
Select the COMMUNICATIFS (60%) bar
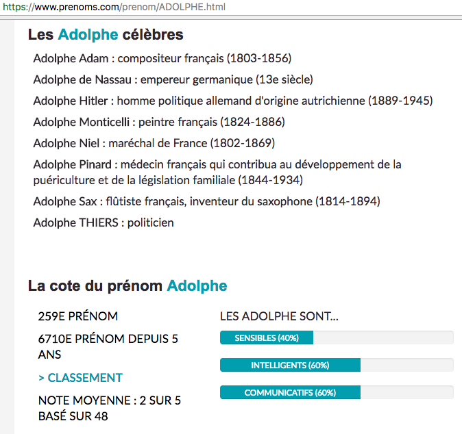(290, 392)
